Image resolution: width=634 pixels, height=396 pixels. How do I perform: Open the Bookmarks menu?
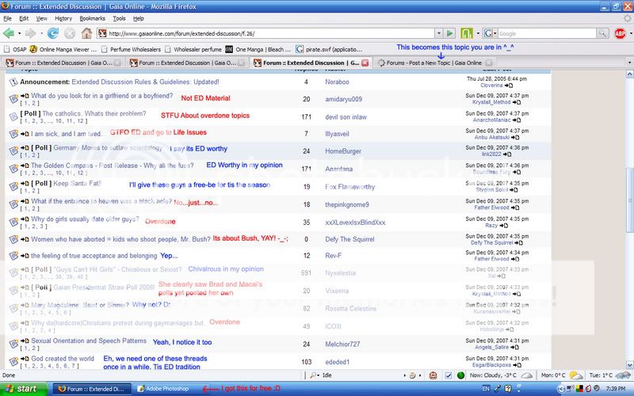[x=92, y=17]
